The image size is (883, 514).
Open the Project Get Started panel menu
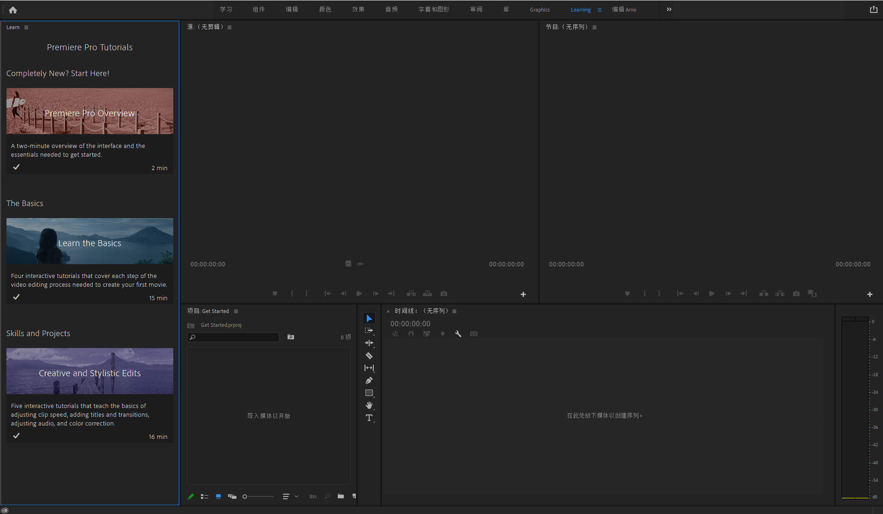(x=236, y=311)
